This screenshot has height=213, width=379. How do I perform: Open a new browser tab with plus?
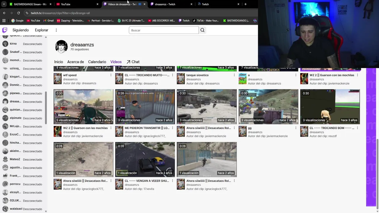[245, 4]
